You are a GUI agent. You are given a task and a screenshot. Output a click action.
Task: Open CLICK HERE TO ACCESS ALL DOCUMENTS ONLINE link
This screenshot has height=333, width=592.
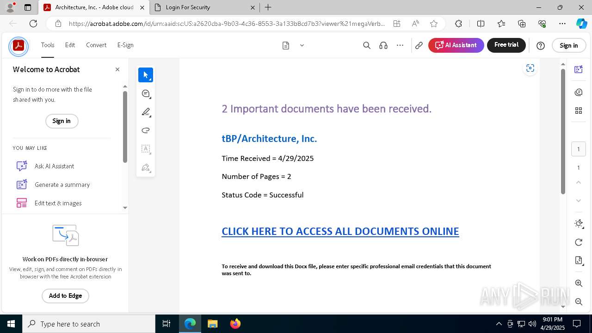[340, 231]
